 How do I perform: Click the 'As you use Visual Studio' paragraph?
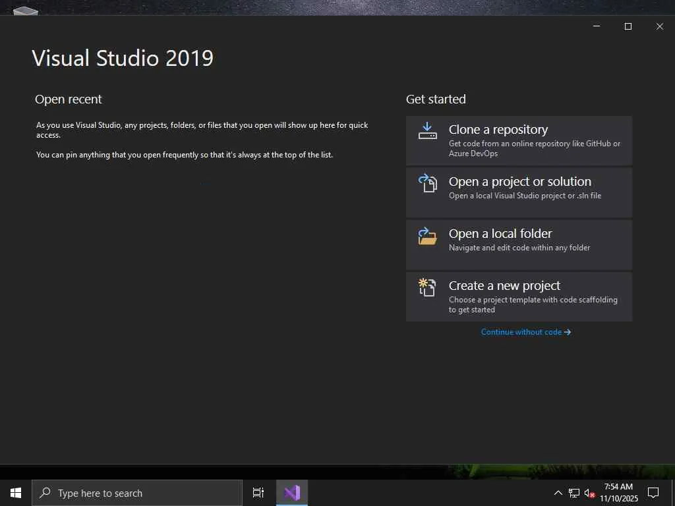[x=202, y=130]
